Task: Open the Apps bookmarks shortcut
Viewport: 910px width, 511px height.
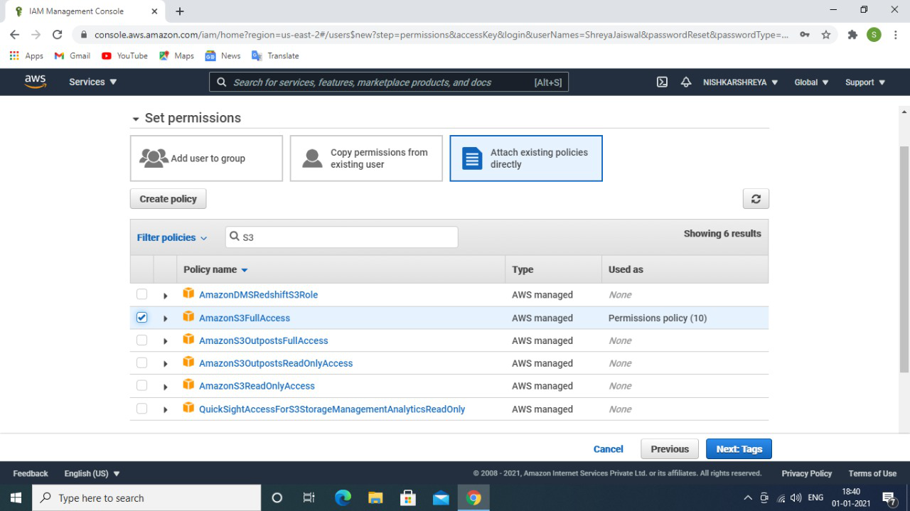Action: point(26,55)
